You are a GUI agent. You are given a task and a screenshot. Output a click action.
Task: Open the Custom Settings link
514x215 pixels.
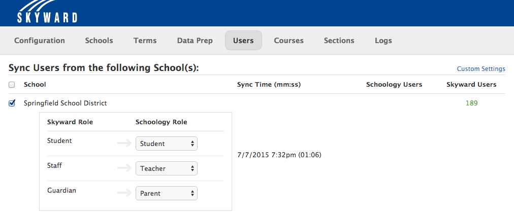point(480,69)
